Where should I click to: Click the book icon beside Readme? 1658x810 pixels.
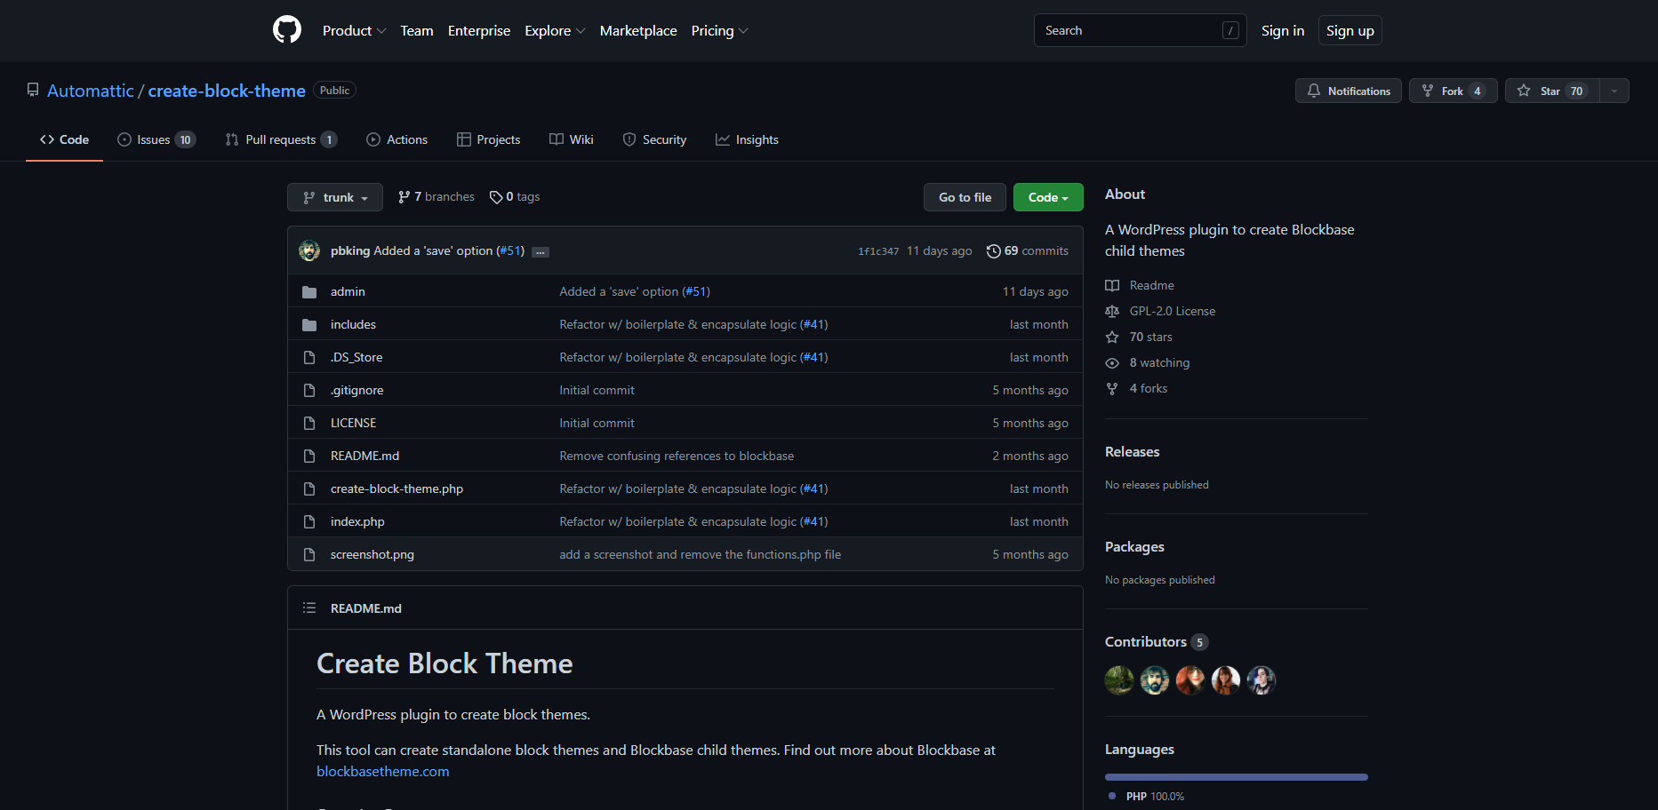pos(1112,286)
